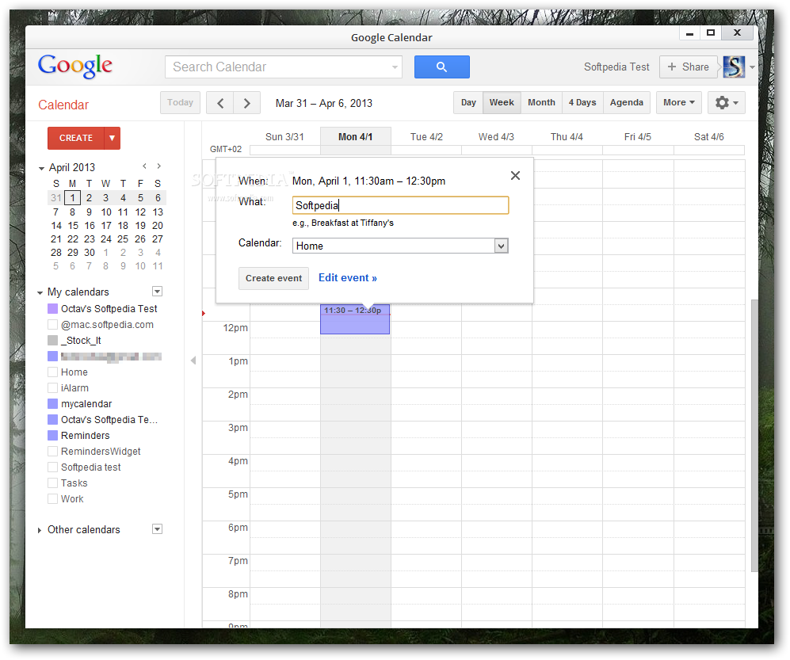This screenshot has width=790, height=660.
Task: Go to previous week arrow
Action: [x=220, y=103]
